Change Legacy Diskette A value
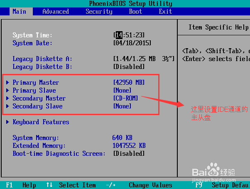Image resolution: width=250 pixels, height=189 pixels. click(144, 59)
